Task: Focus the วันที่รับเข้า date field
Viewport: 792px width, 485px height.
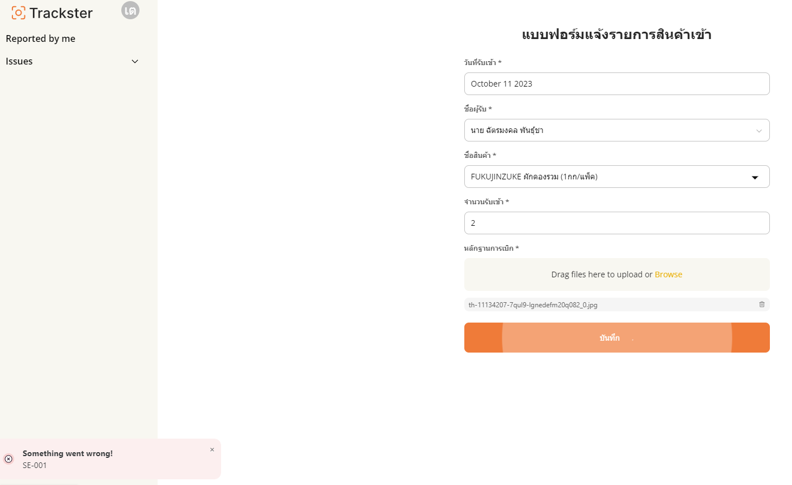Action: 617,84
